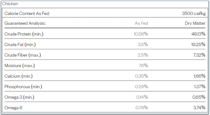Select the Calorie Content As Fed label
The image size is (210, 115).
point(27,13)
